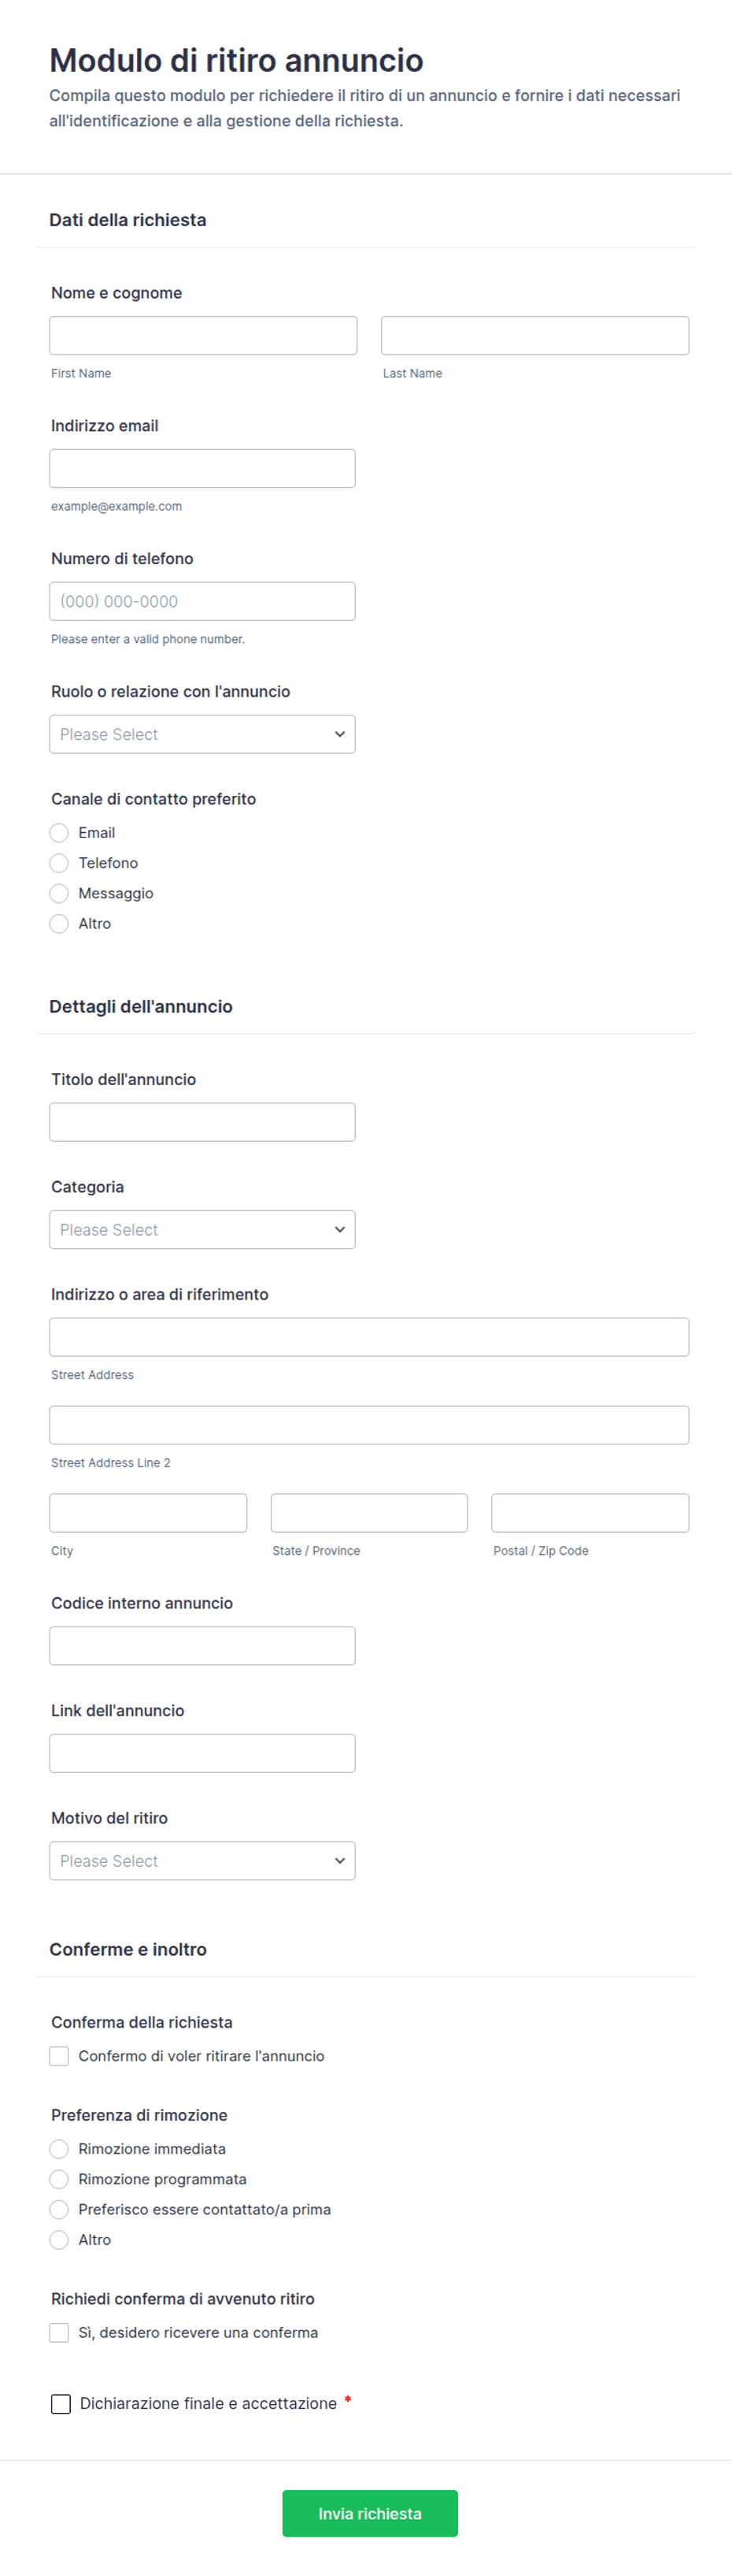Screen dimensions: 732x2576
Task: Choose Rimozione programmata option
Action: [x=60, y=2179]
